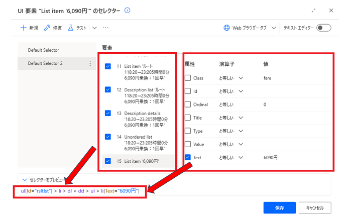Open the Web ブラウザー タブ dropdown
Screen dimensions: 355x217
point(274,28)
